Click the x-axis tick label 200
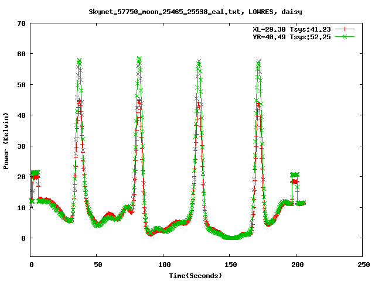Viewport: 375px width, 281px height. 297,265
